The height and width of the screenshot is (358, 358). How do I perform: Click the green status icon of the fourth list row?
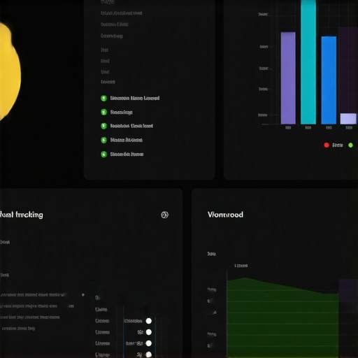[x=103, y=140]
